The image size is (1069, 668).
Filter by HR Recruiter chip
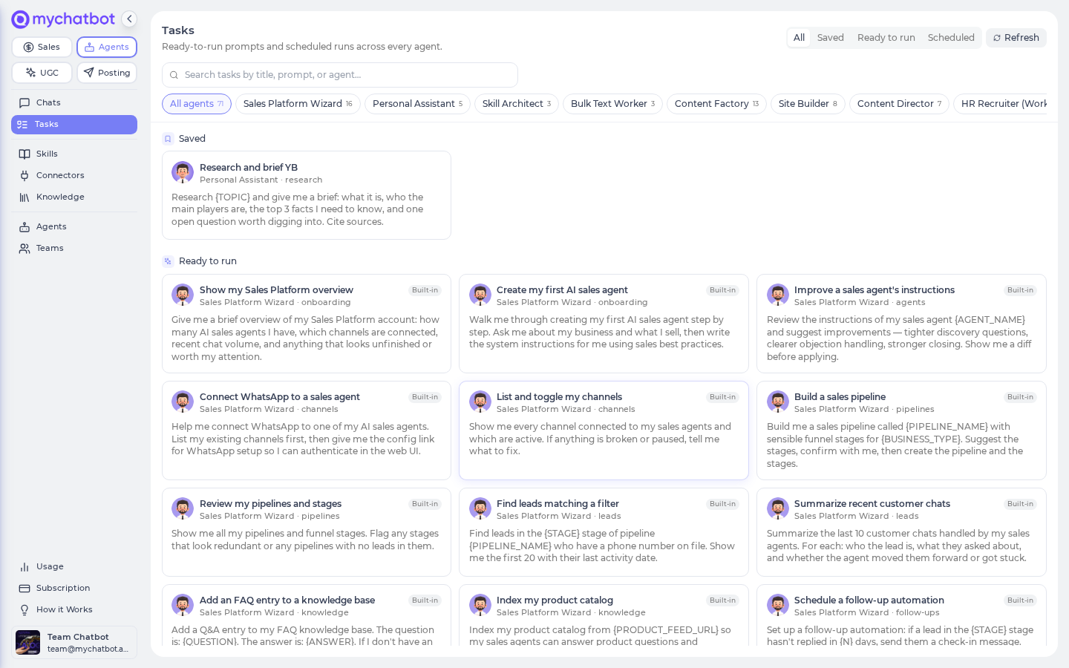point(1000,104)
